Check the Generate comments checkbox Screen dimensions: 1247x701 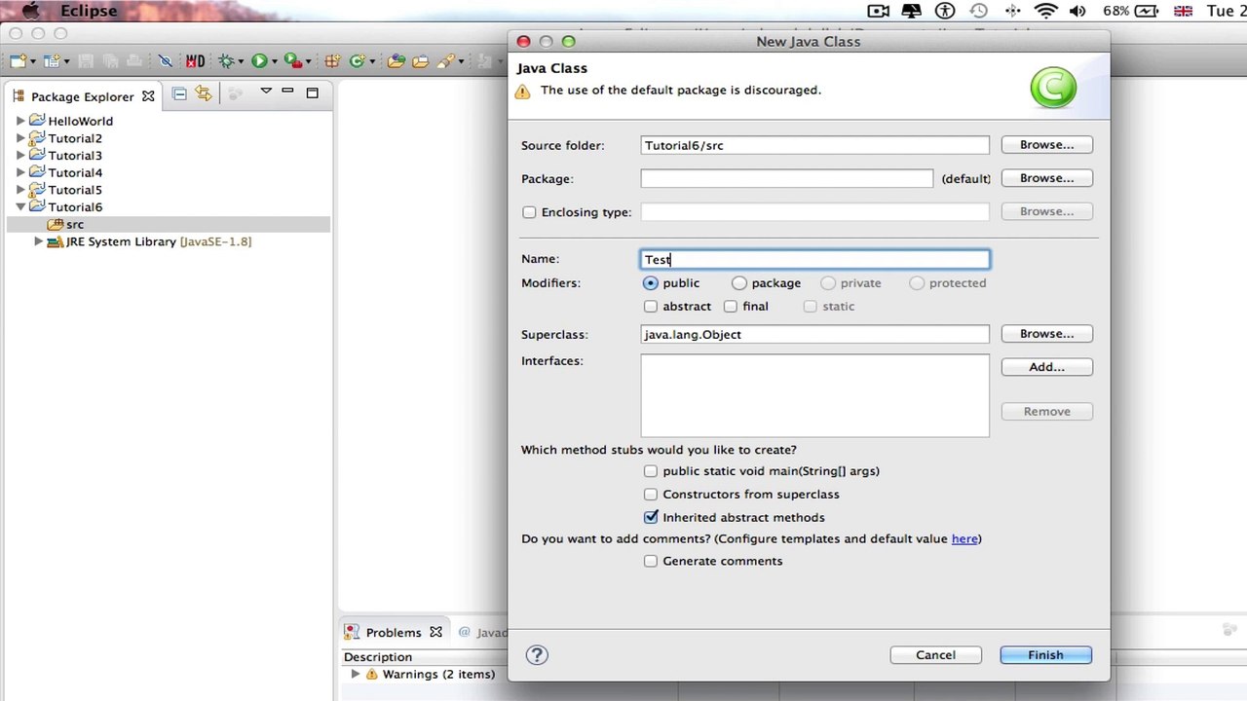tap(651, 562)
